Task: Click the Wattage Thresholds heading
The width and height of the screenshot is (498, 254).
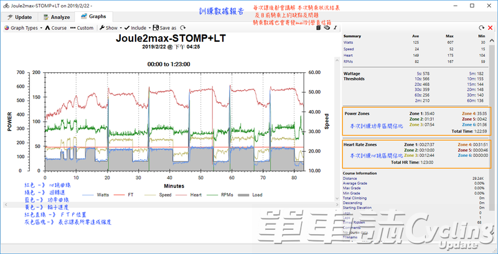Action: [x=354, y=76]
